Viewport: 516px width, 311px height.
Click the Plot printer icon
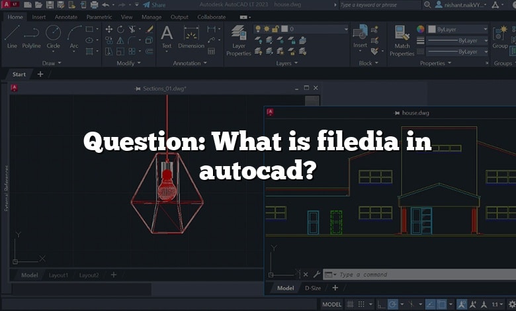(x=94, y=5)
